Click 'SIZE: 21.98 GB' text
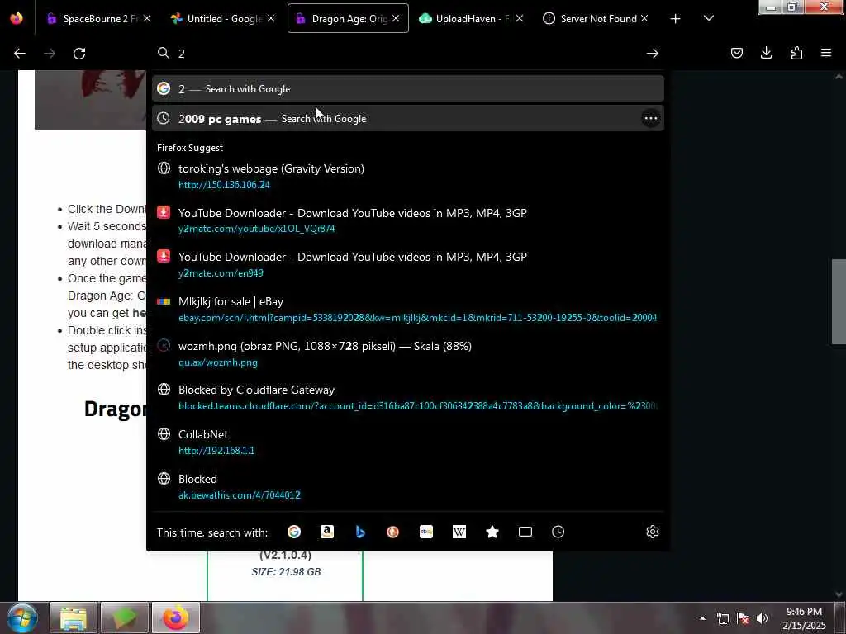846x634 pixels. (286, 571)
